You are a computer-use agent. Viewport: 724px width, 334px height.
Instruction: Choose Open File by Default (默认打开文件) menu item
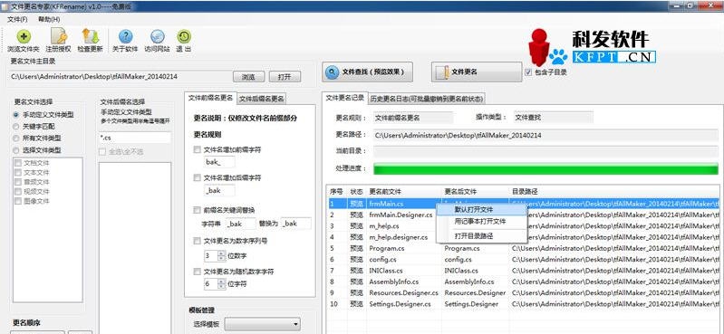pos(481,209)
